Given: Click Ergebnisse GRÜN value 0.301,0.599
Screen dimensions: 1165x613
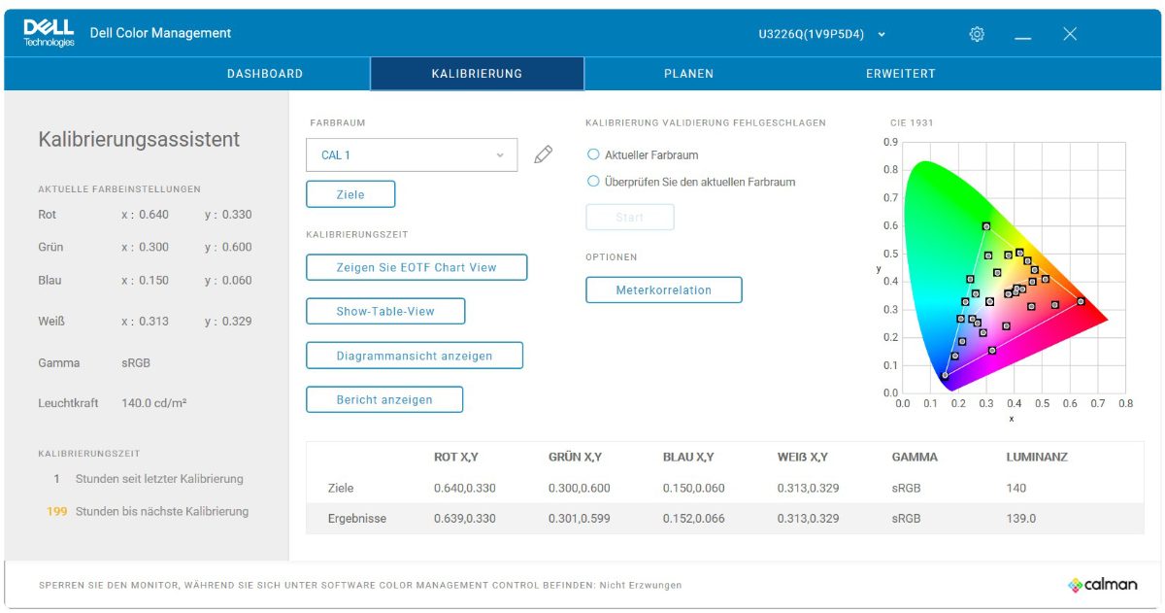Looking at the screenshot, I should coord(580,518).
